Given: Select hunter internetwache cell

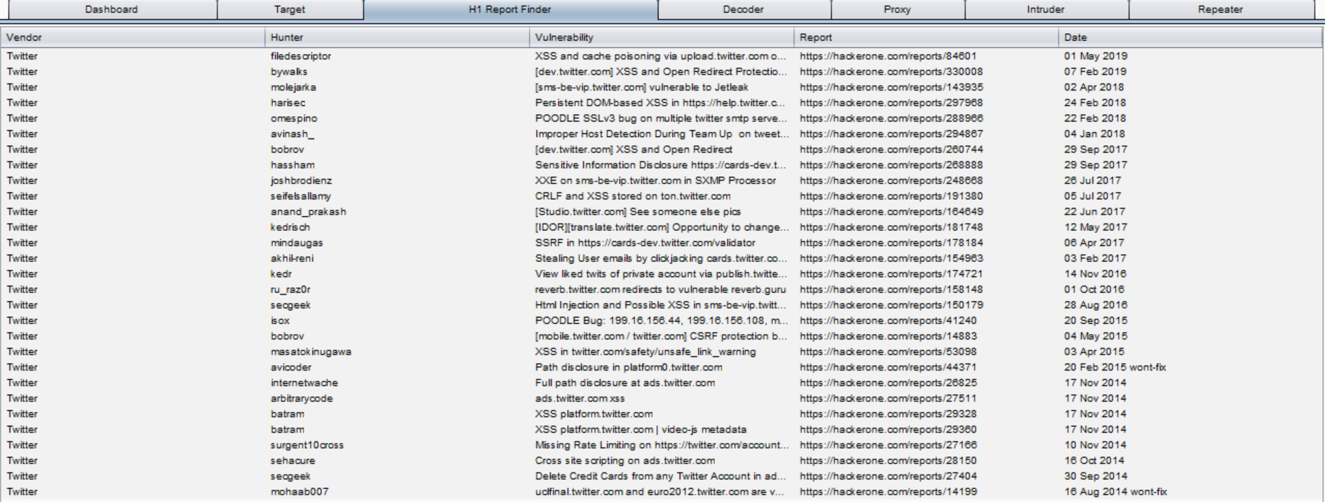Looking at the screenshot, I should coord(397,383).
